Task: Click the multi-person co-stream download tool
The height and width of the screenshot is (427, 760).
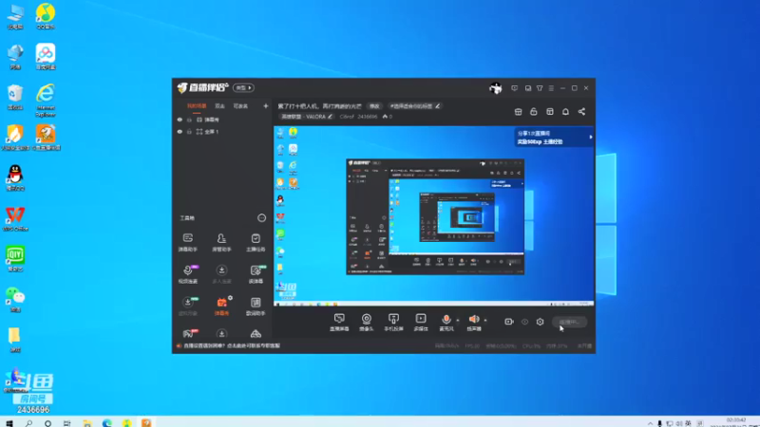Action: coord(221,274)
